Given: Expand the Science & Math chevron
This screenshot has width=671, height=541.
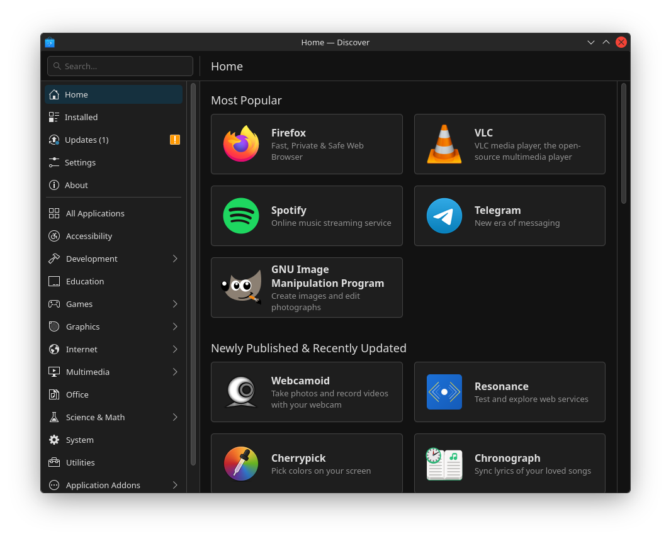Looking at the screenshot, I should 175,418.
